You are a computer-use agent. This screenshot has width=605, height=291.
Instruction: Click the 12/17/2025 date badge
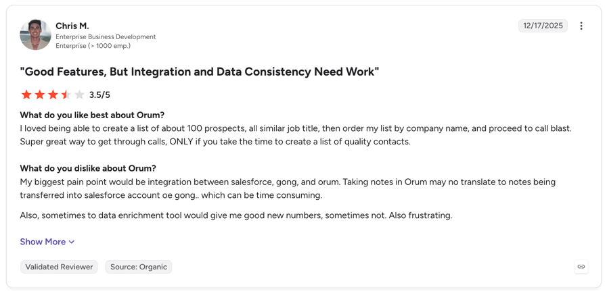(x=543, y=26)
